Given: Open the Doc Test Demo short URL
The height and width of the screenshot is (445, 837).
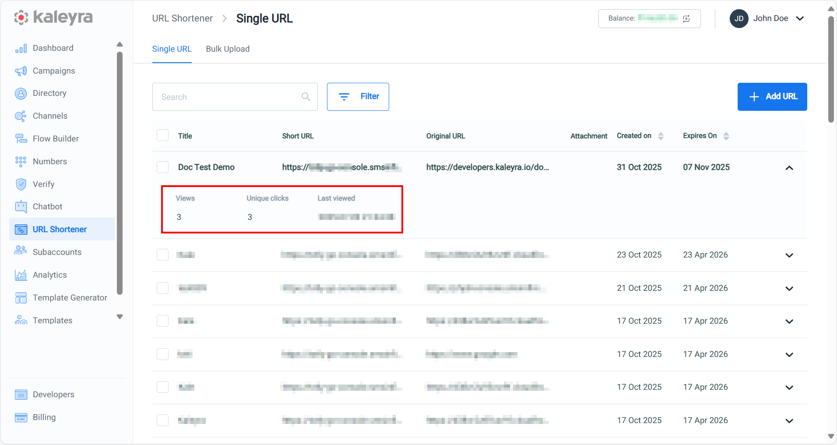Looking at the screenshot, I should [341, 167].
